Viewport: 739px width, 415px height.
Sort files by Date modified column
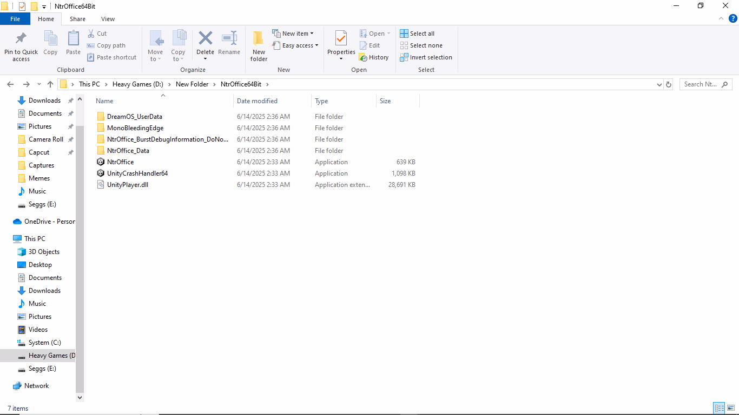[x=257, y=101]
